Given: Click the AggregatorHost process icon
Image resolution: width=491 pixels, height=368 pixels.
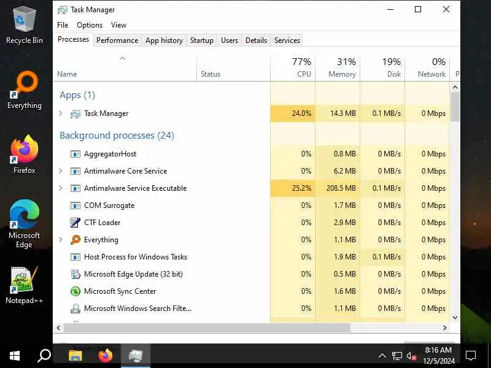Looking at the screenshot, I should [75, 154].
